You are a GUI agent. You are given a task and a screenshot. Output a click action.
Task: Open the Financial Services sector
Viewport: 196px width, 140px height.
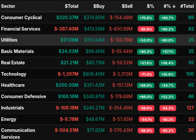click(21, 29)
